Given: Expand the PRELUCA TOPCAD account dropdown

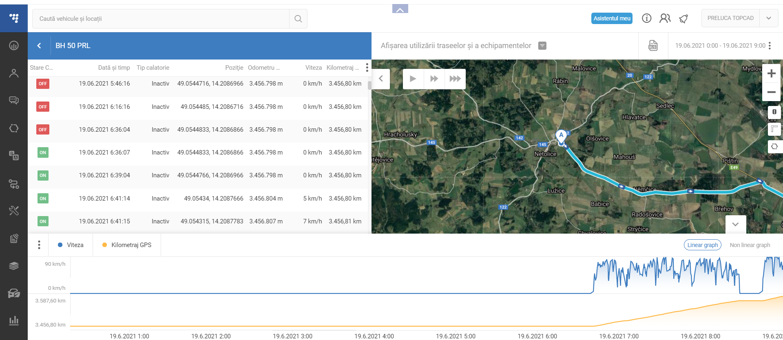Looking at the screenshot, I should [x=769, y=18].
